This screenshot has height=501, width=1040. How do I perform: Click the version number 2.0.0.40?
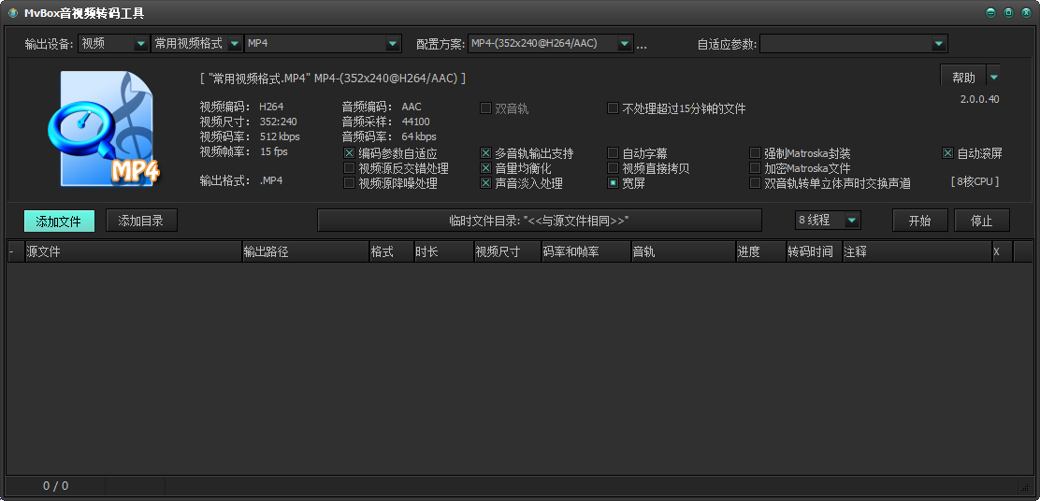pos(979,99)
